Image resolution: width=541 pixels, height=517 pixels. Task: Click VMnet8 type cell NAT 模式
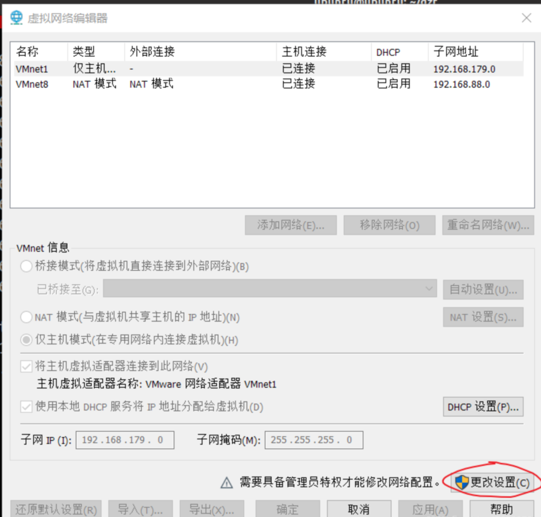click(x=95, y=84)
